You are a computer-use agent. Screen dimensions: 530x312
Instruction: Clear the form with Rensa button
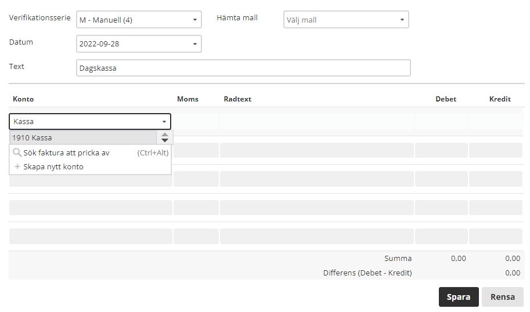(x=502, y=297)
